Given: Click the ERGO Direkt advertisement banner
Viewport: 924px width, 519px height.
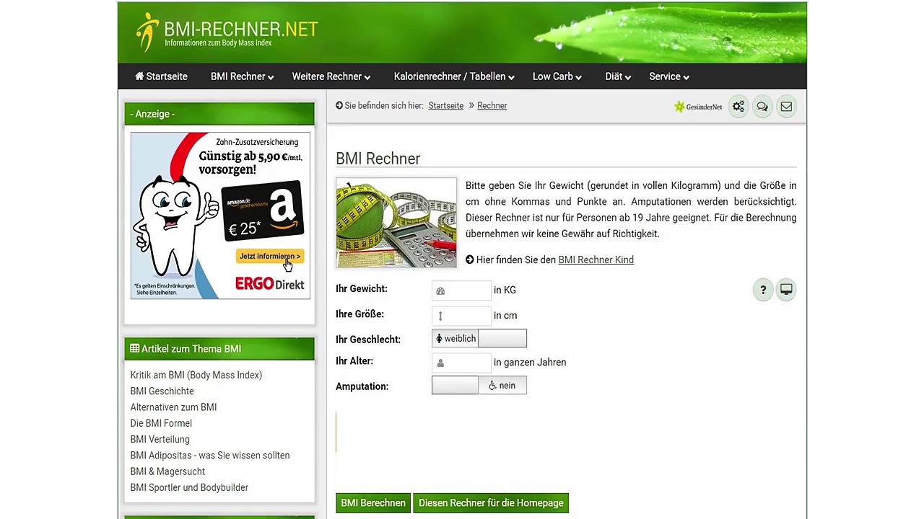Looking at the screenshot, I should 220,216.
